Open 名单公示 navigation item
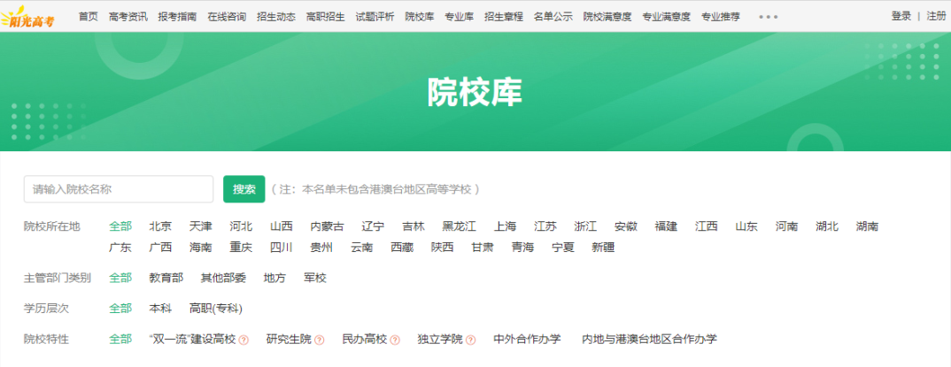This screenshot has height=367, width=951. [553, 16]
